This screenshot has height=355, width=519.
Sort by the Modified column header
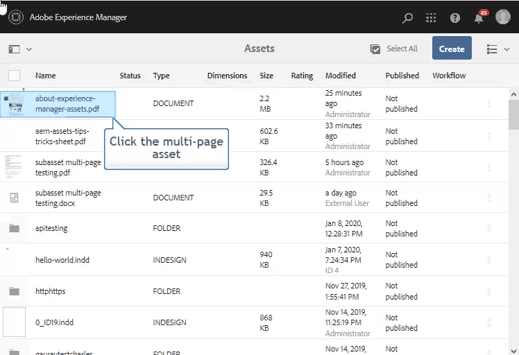pos(340,76)
